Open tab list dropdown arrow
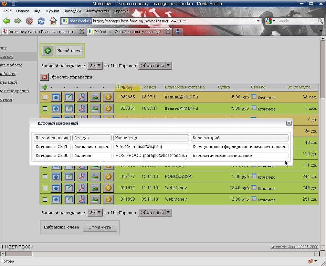The image size is (326, 266). (321, 31)
